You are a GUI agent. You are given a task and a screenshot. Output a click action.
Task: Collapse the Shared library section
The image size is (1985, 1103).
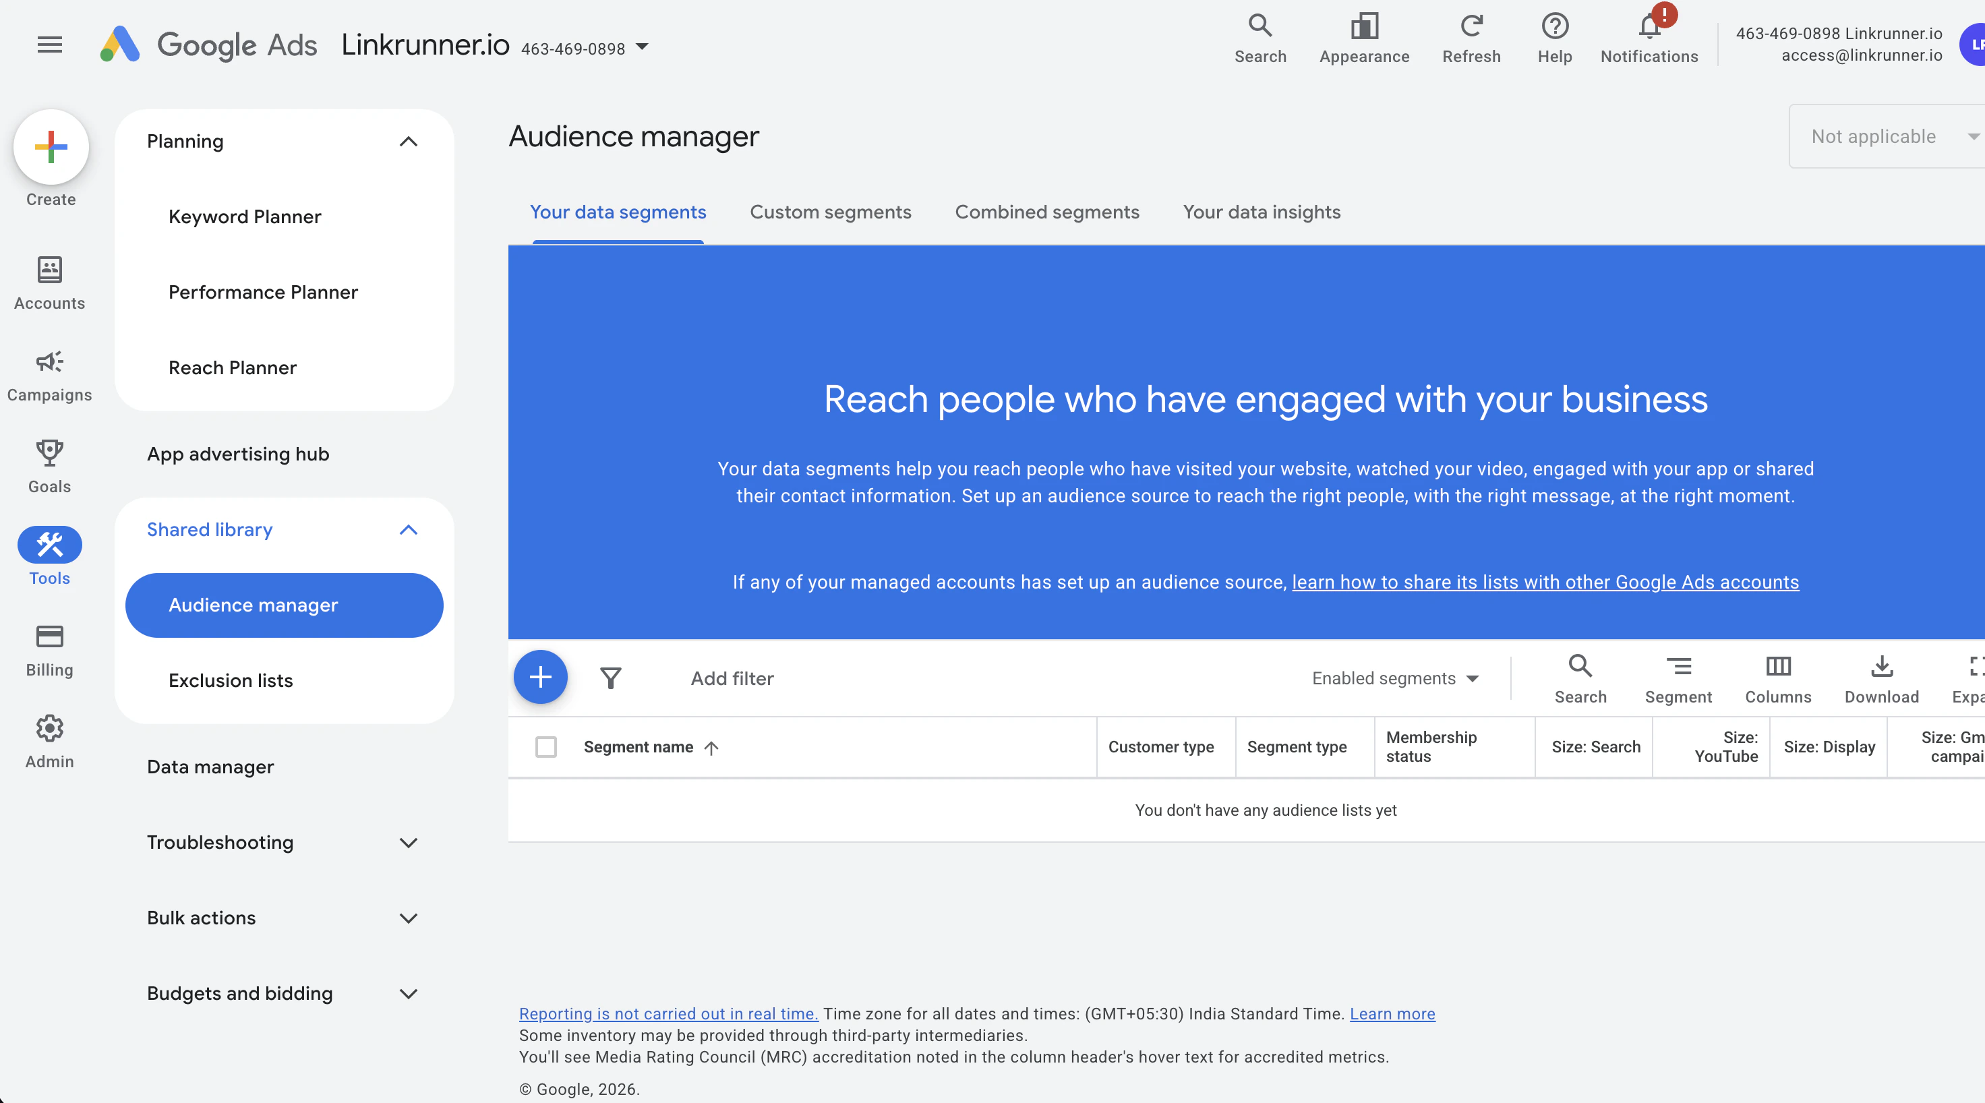tap(409, 530)
